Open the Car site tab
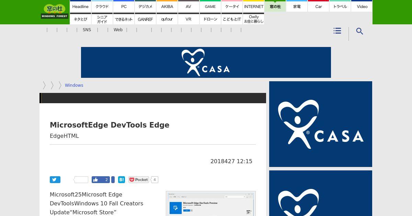Image resolution: width=412 pixels, height=216 pixels. pos(318,6)
